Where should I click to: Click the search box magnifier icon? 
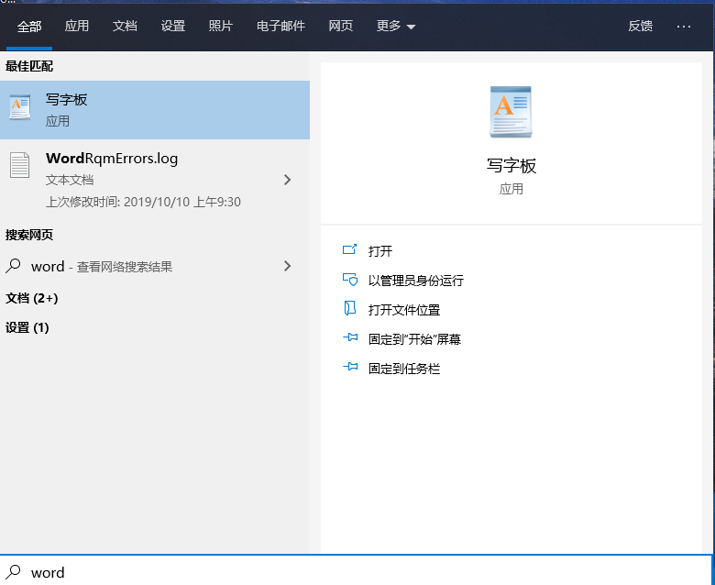[13, 572]
